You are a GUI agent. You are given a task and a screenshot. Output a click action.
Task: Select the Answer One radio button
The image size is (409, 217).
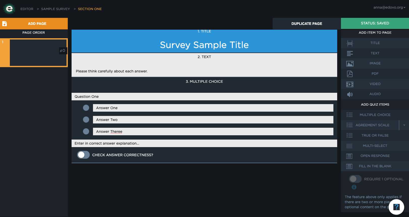click(86, 108)
